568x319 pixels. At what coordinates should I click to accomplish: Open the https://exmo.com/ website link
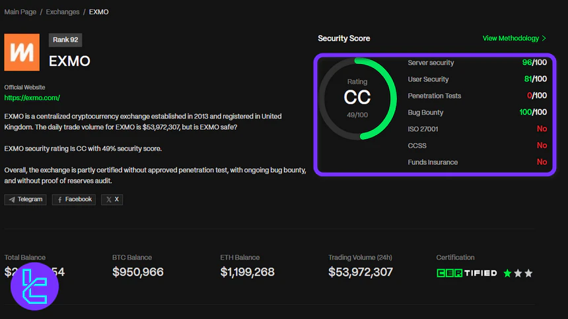[32, 98]
